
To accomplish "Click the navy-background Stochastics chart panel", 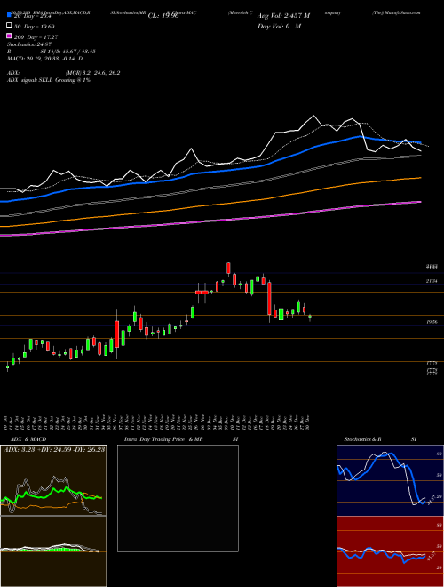I will [x=390, y=480].
